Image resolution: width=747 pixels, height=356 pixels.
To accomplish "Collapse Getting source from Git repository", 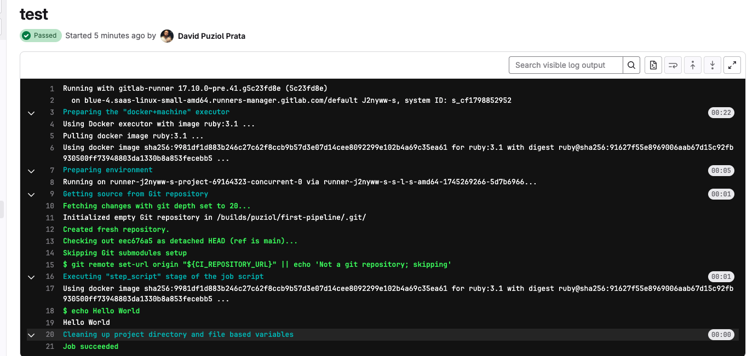I will coord(31,195).
